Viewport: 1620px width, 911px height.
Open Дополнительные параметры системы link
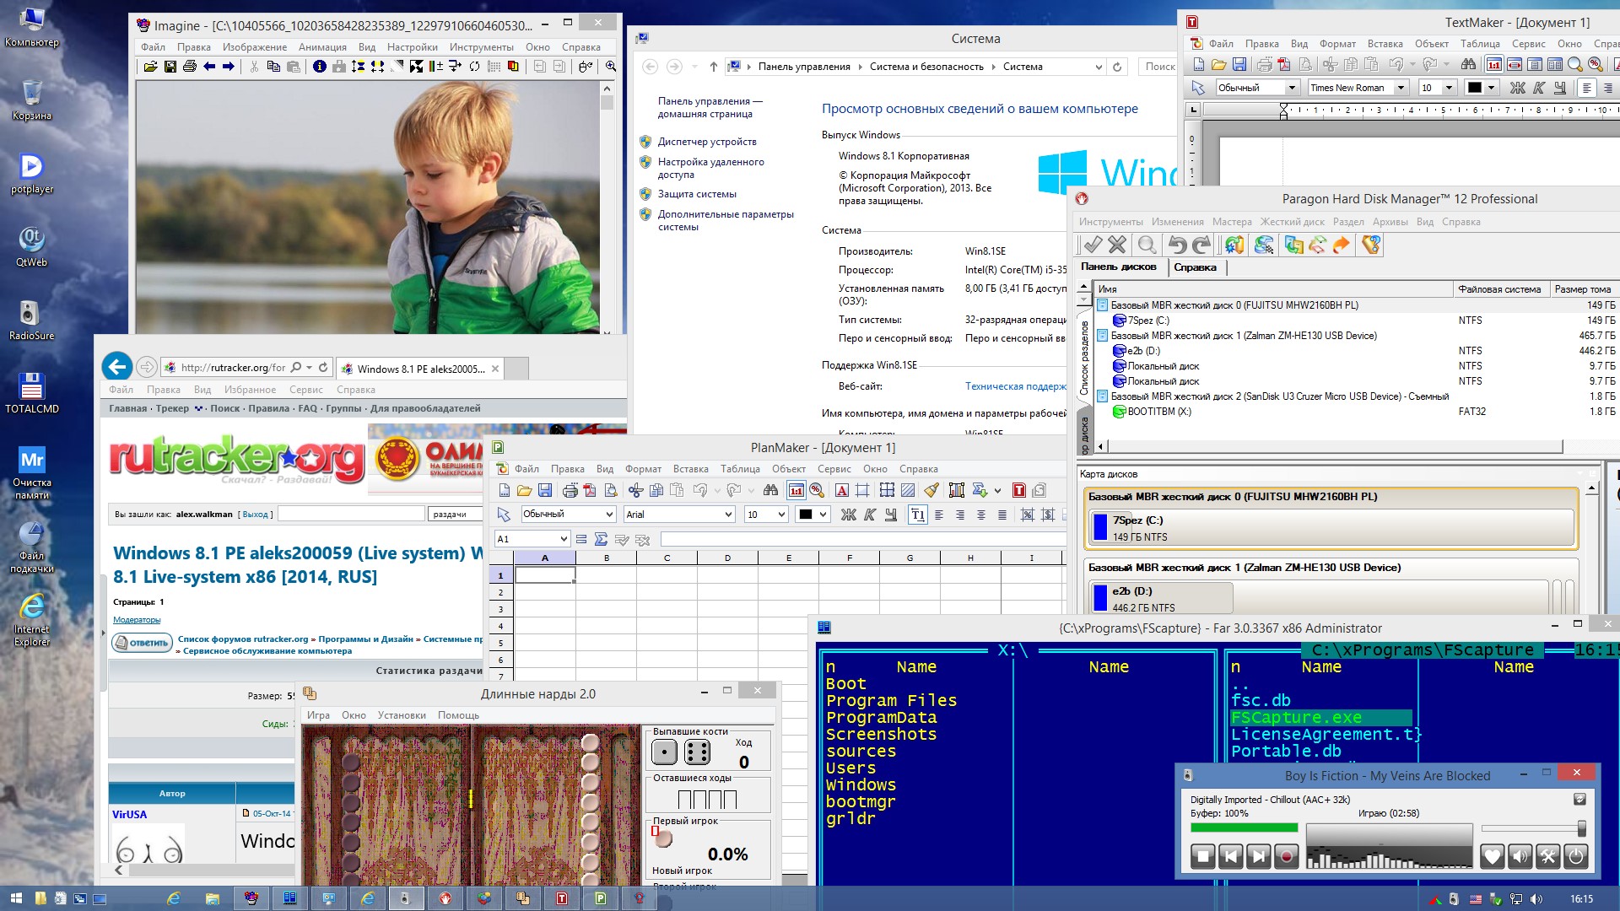(x=726, y=220)
